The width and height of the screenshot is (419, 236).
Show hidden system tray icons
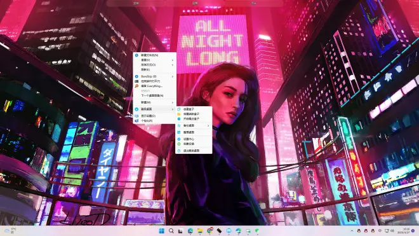(x=352, y=231)
